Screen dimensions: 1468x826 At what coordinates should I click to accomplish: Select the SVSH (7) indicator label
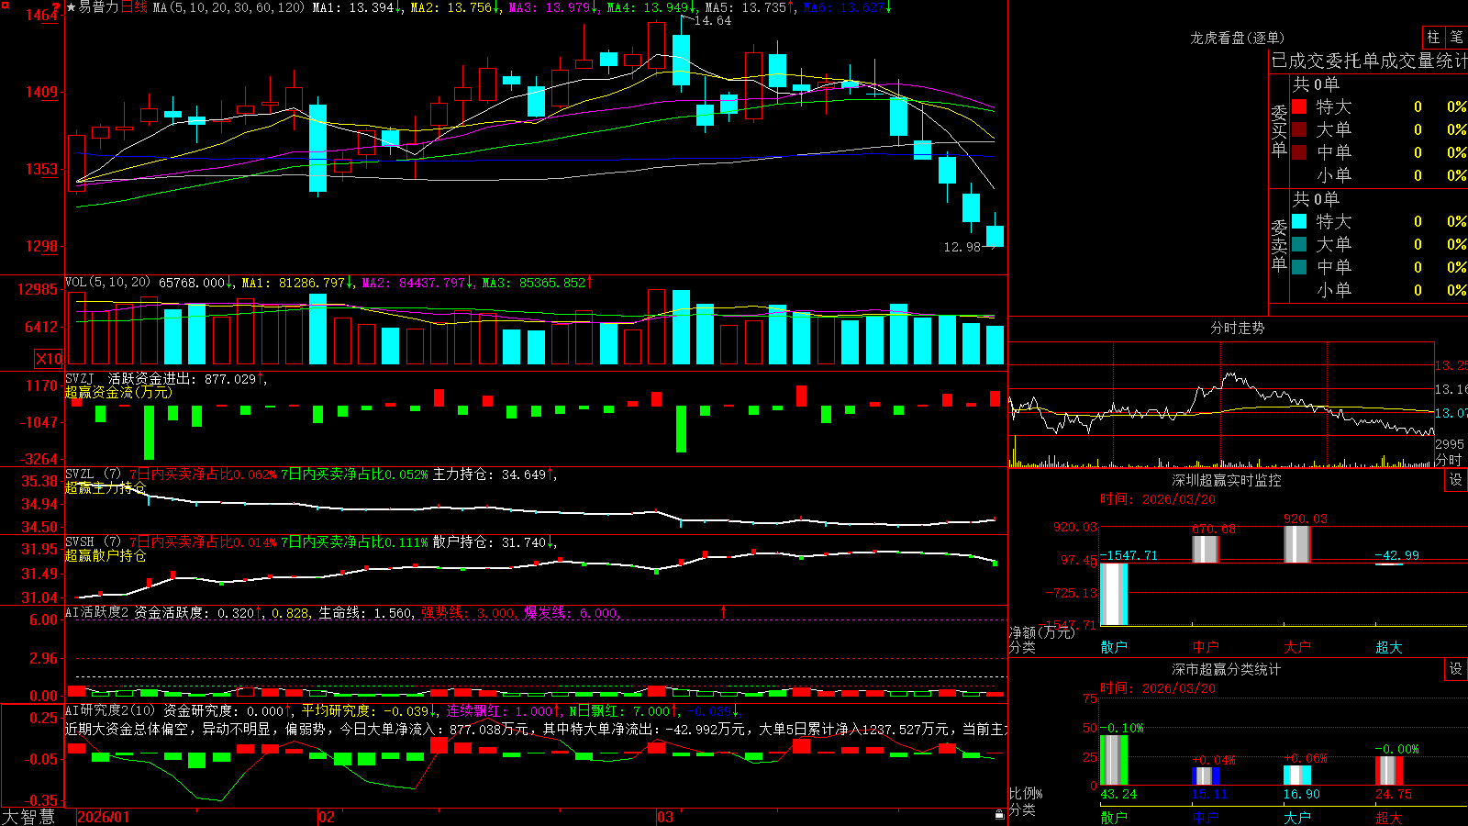[94, 542]
